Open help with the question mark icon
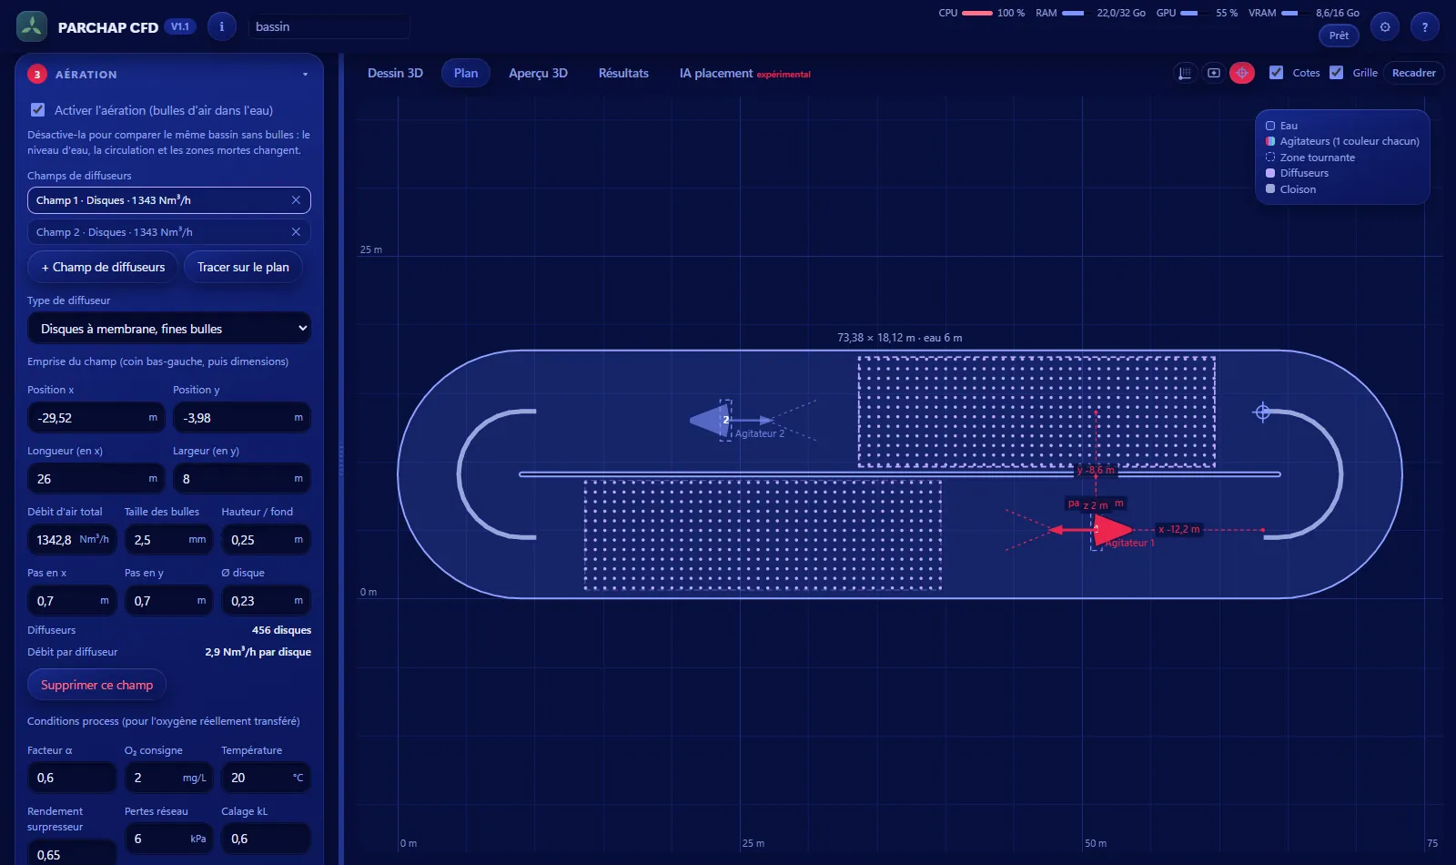This screenshot has width=1456, height=865. [1425, 26]
